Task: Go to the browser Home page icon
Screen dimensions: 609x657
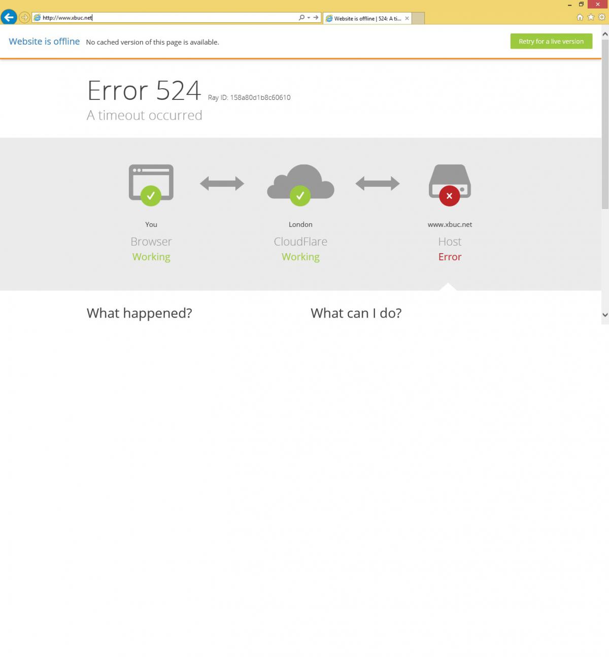Action: [x=580, y=17]
